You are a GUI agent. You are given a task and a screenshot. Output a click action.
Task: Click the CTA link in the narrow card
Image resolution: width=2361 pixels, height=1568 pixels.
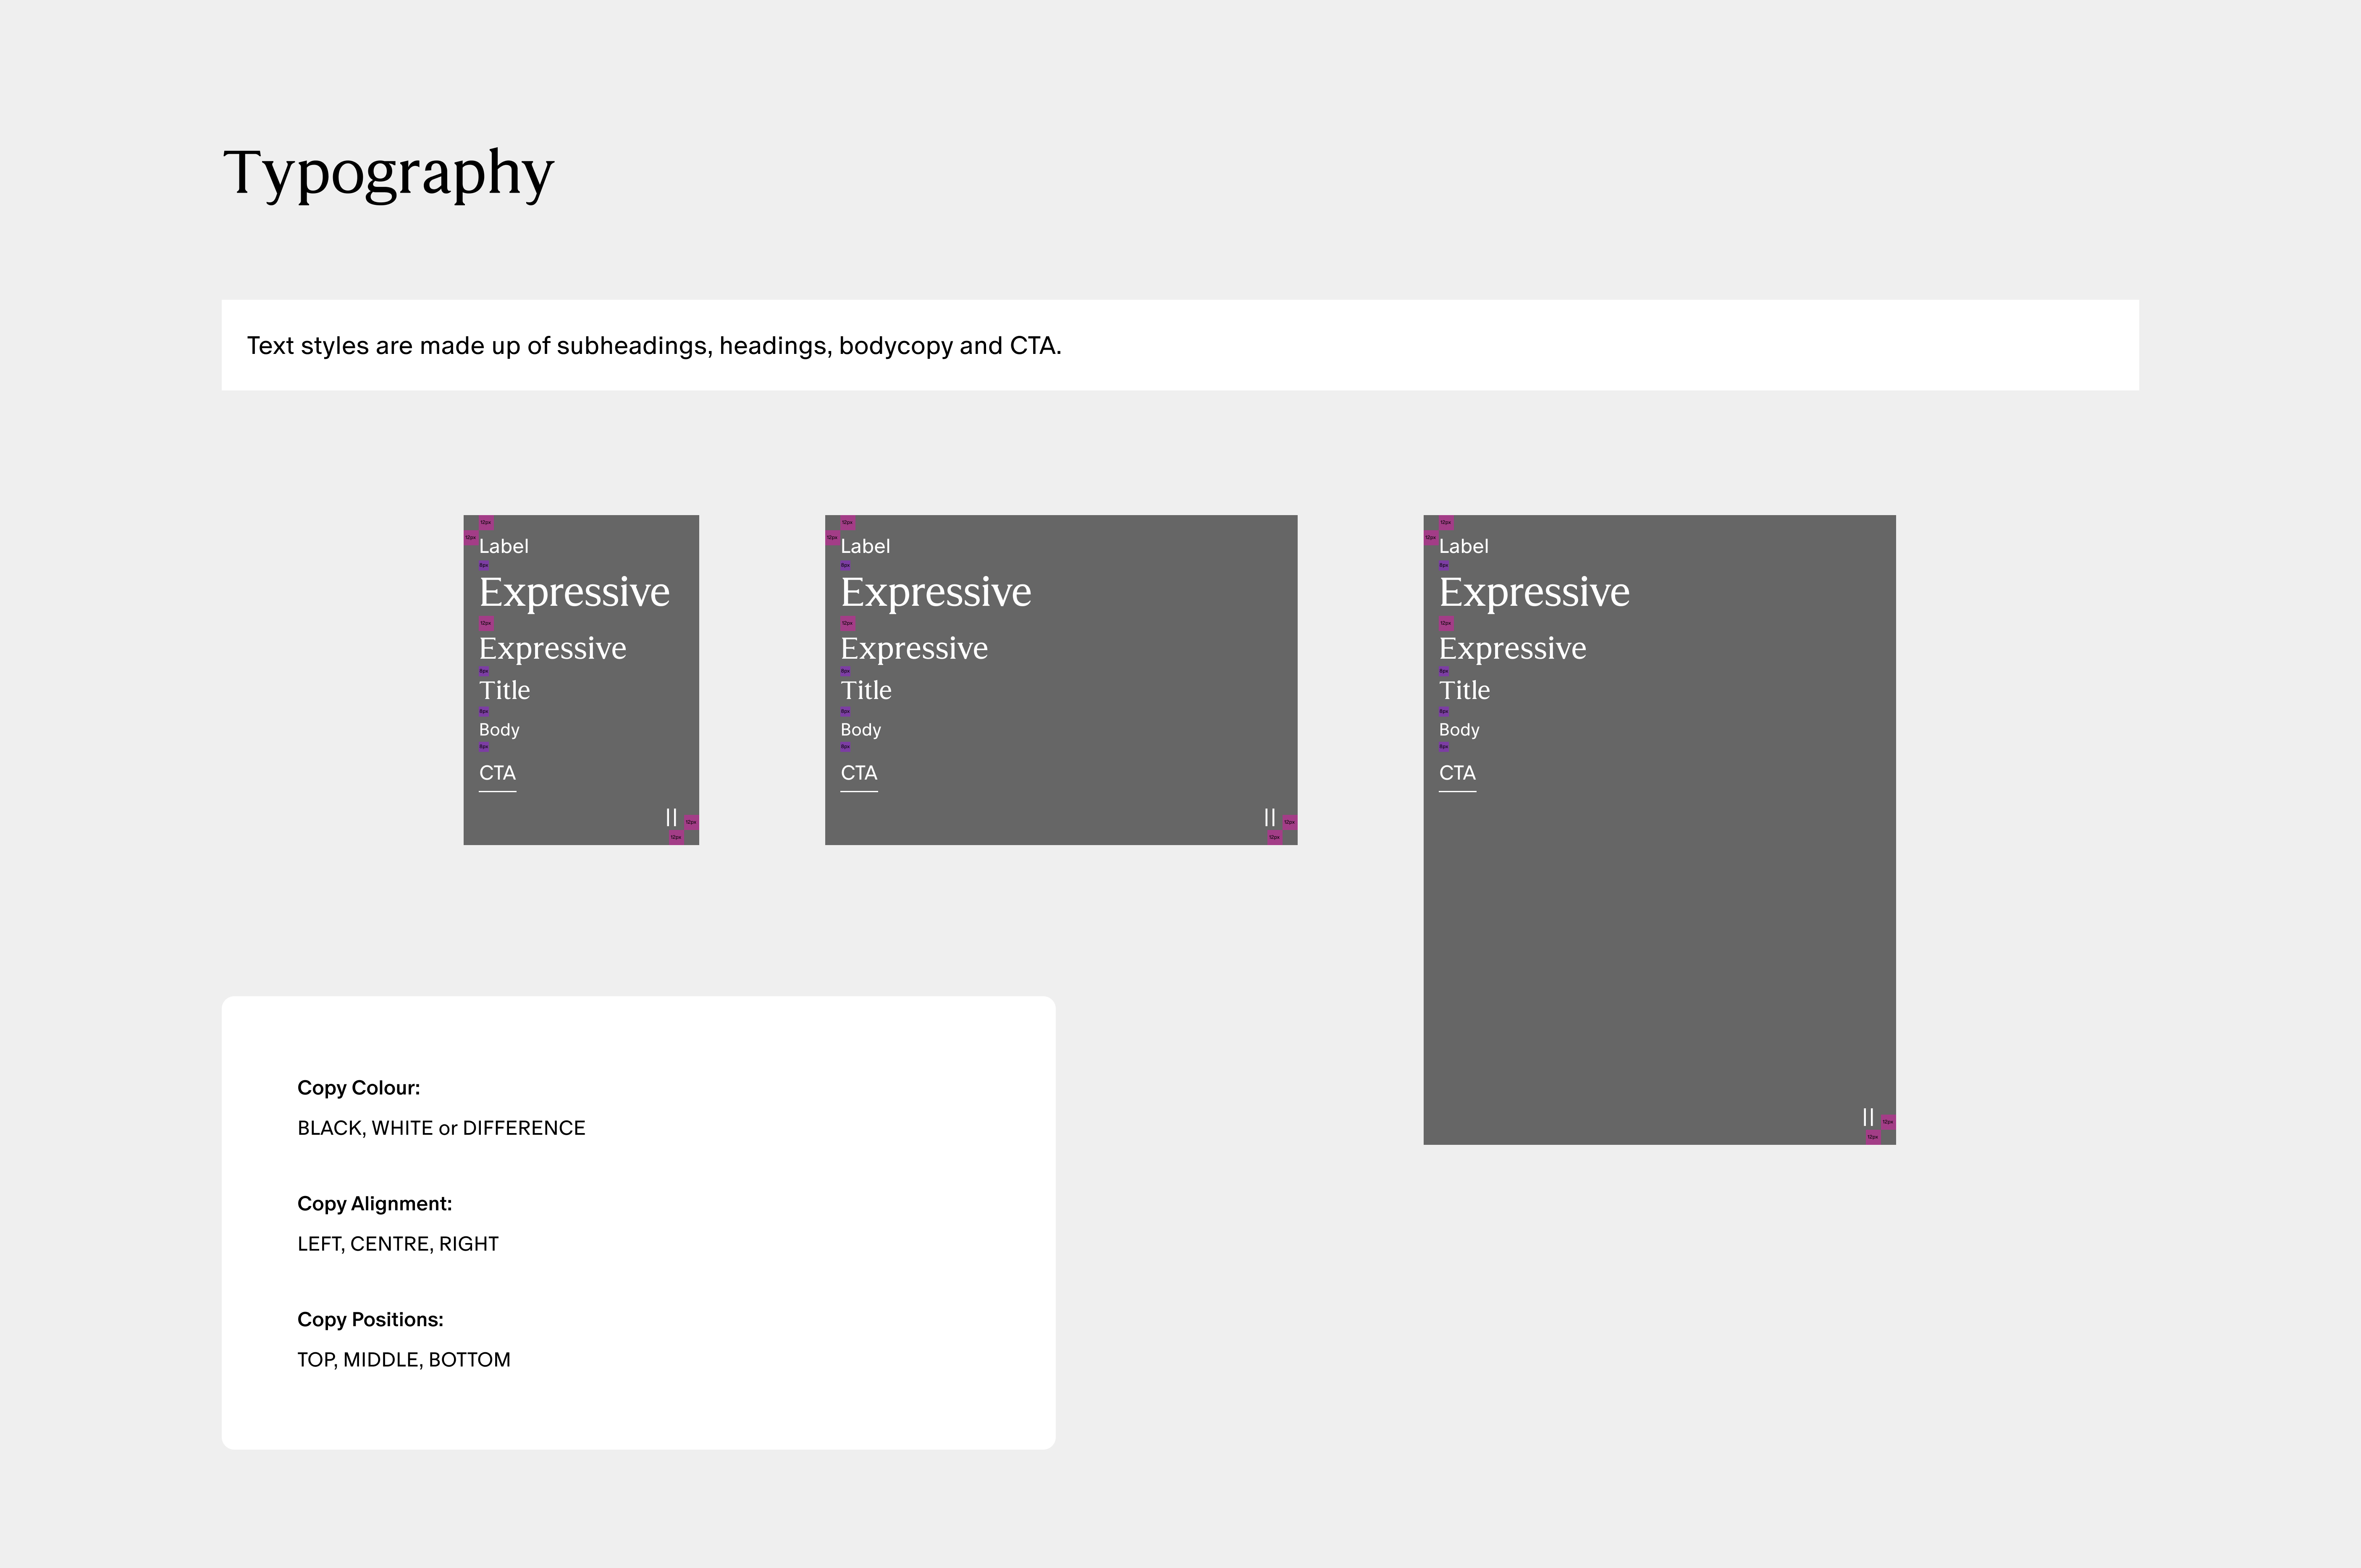pos(497,773)
